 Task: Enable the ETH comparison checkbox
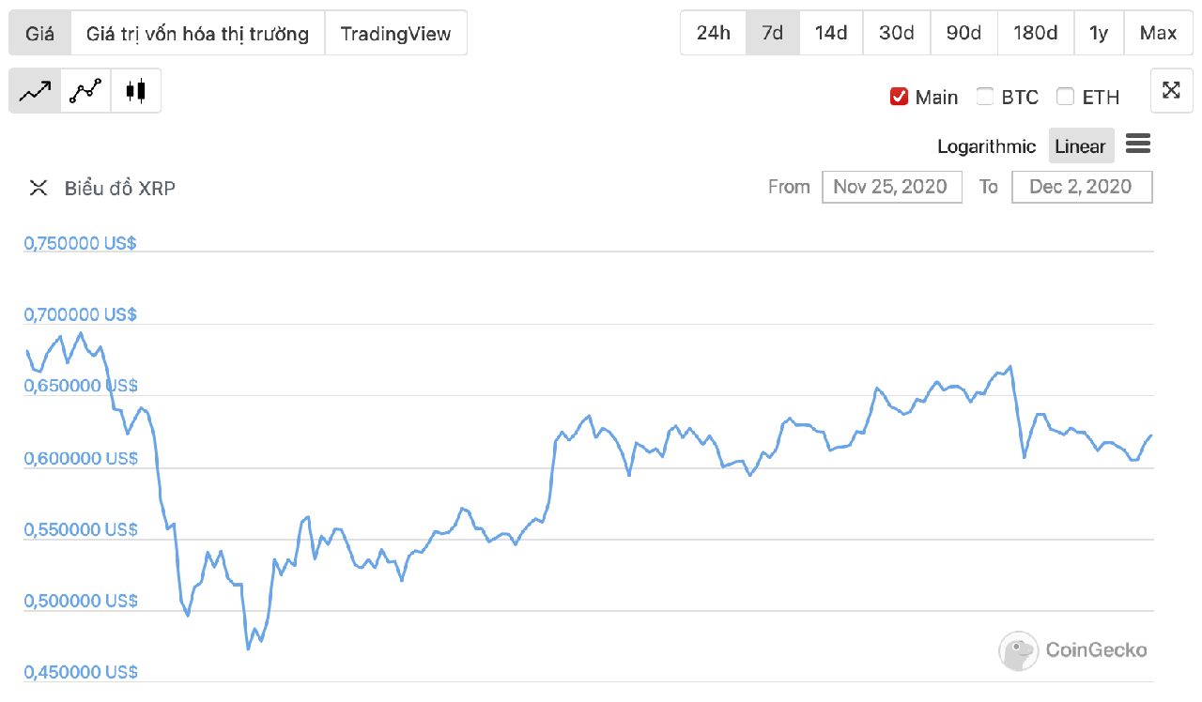(1065, 96)
